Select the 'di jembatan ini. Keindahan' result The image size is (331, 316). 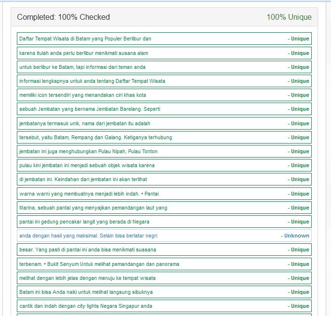click(x=83, y=179)
